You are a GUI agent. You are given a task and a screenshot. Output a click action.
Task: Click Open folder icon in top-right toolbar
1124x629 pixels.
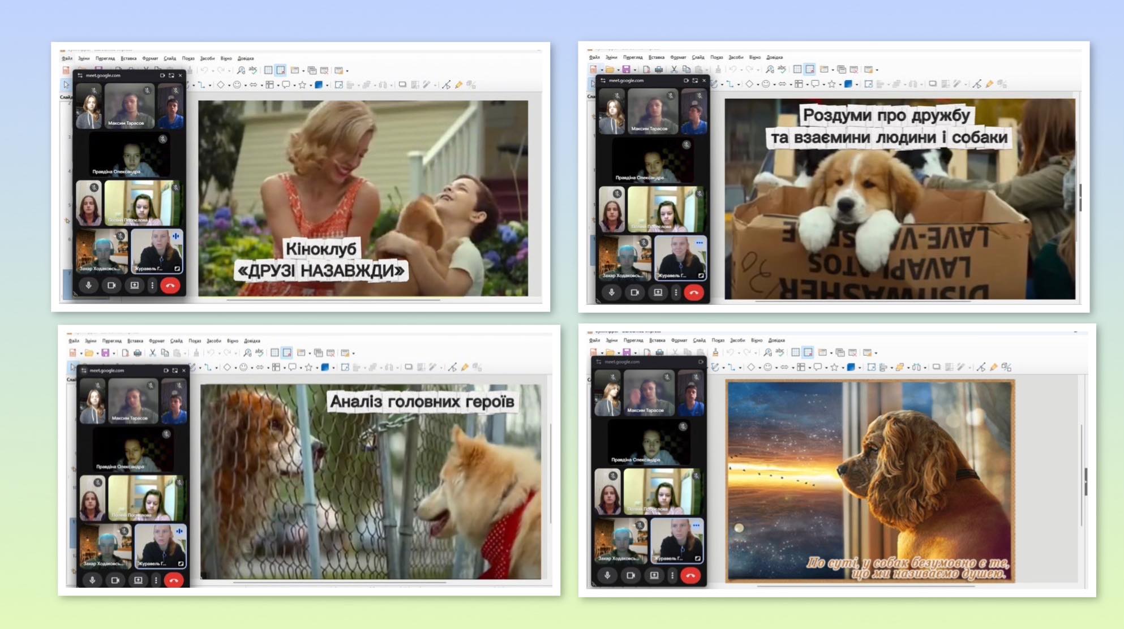pos(609,69)
